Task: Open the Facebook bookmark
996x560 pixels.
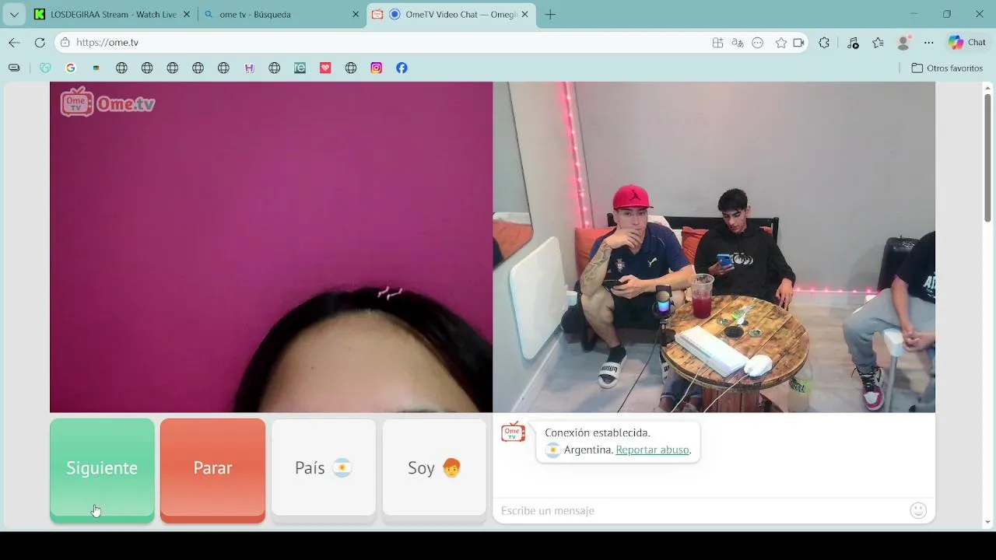Action: click(402, 68)
